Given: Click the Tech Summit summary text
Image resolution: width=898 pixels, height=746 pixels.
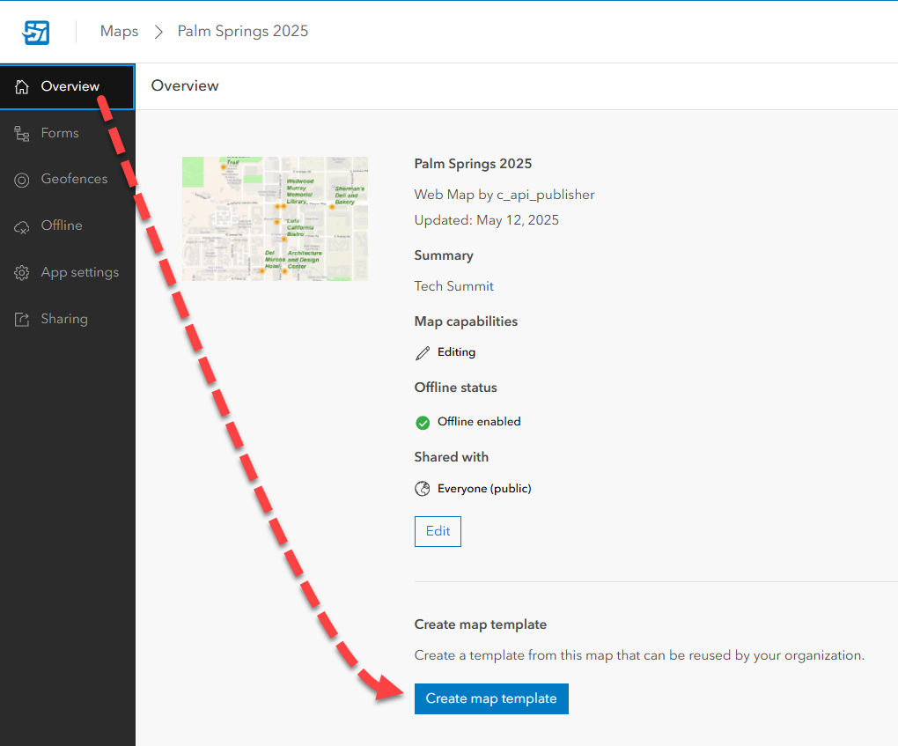Looking at the screenshot, I should click(453, 285).
